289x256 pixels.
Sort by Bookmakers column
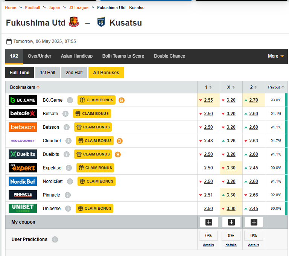click(x=25, y=87)
